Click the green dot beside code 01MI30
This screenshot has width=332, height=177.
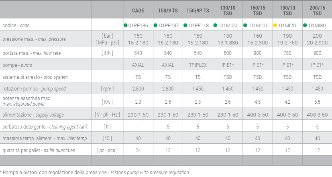click(305, 25)
